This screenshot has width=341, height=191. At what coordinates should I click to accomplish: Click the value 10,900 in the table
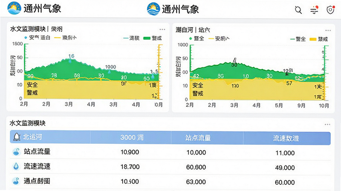pos(130,152)
